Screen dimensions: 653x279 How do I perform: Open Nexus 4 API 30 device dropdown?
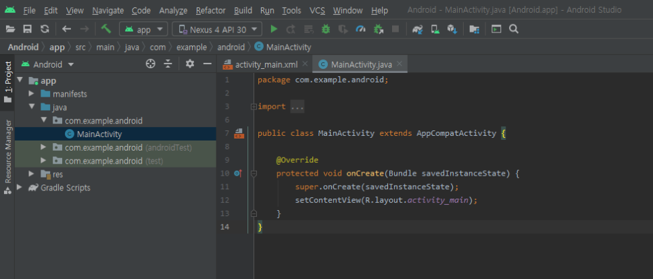[x=217, y=29]
